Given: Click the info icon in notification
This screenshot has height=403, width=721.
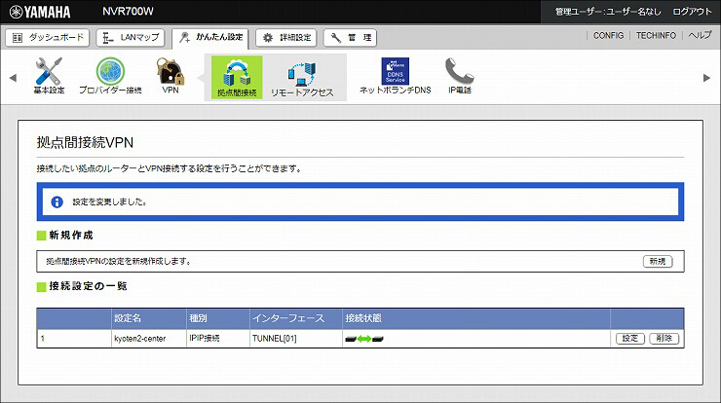Looking at the screenshot, I should click(x=57, y=201).
